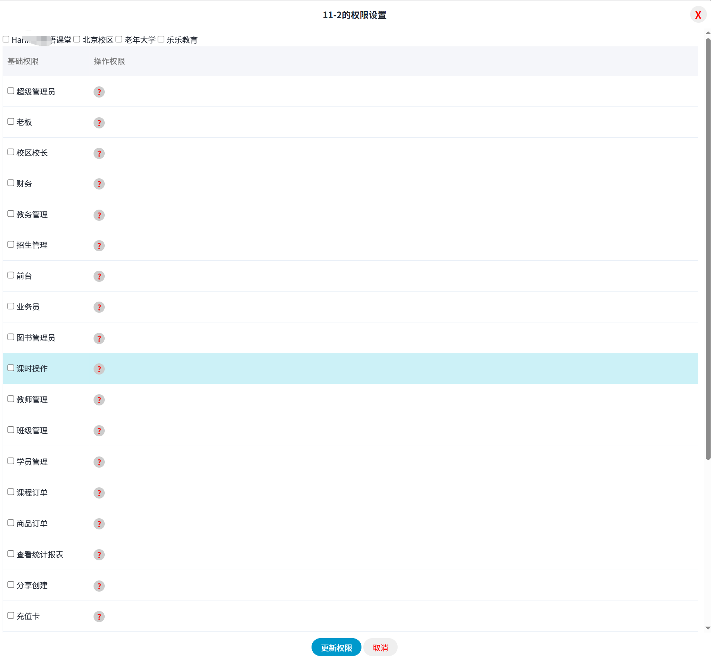Click help icon for 教务管理 row

pos(99,215)
